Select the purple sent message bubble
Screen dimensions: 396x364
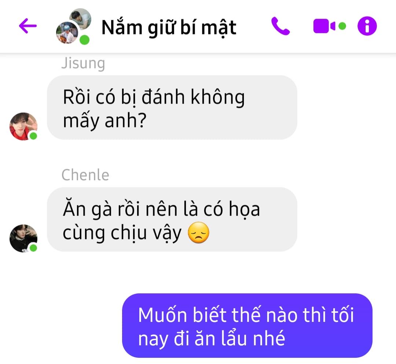(x=247, y=326)
